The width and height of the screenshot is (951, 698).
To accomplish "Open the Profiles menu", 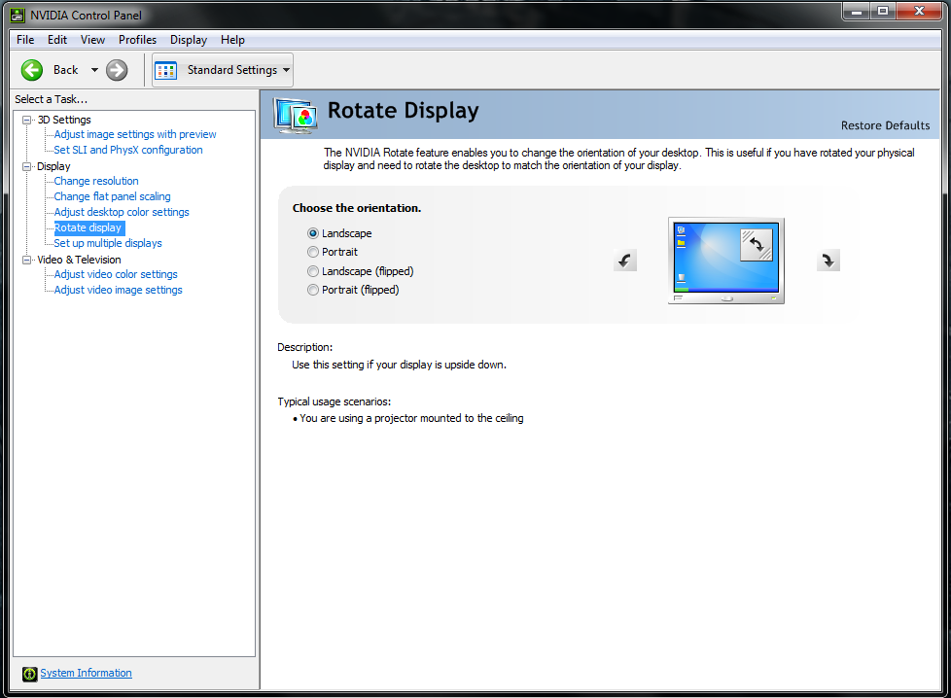I will (138, 40).
